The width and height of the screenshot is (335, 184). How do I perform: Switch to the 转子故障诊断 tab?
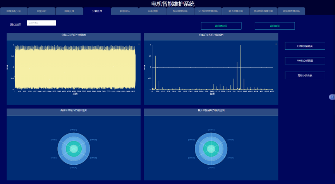235,11
